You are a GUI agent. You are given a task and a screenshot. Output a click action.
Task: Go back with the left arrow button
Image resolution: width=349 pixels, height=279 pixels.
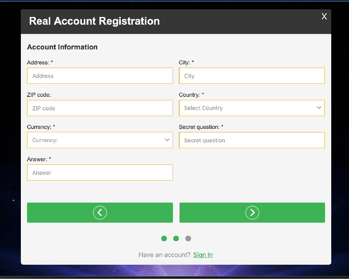(100, 213)
